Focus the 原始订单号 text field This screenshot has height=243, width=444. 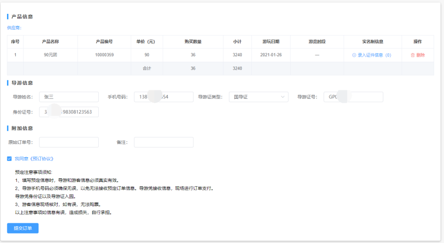coord(69,142)
